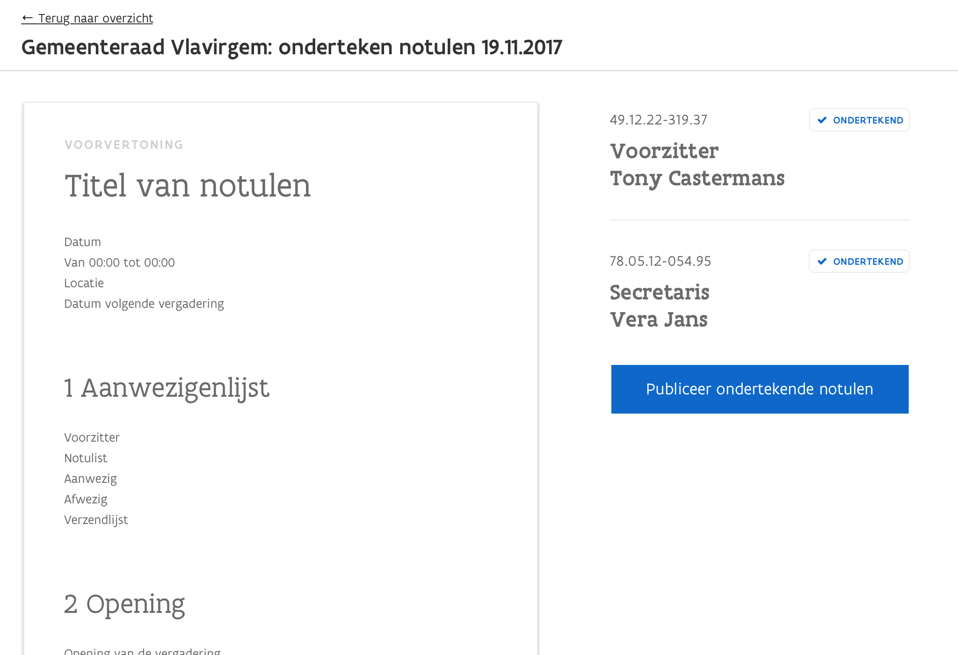Click the Van 00:00 tot 00:00 text
The image size is (958, 655).
pos(119,262)
